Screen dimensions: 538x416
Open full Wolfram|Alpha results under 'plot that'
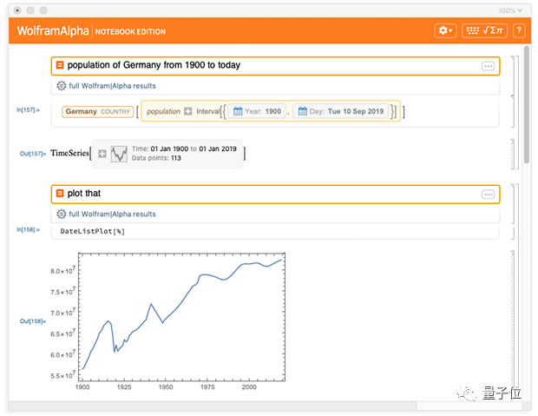[x=112, y=214]
